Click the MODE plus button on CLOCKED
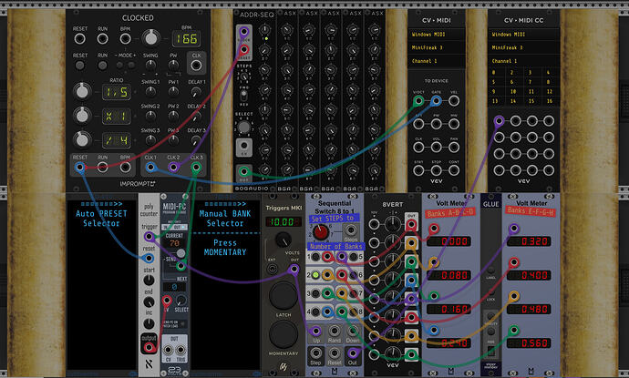 (x=131, y=65)
